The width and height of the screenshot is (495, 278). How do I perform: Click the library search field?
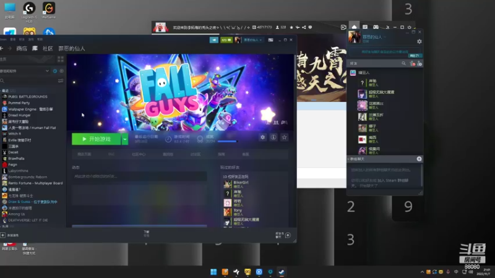pyautogui.click(x=29, y=81)
